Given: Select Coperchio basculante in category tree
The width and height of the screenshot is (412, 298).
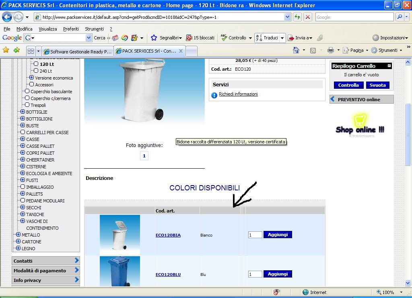Looking at the screenshot, I should tap(51, 92).
